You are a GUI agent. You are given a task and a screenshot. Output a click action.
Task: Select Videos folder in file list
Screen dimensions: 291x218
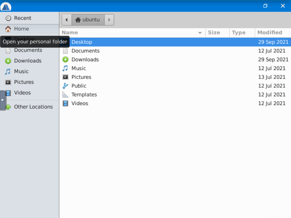[x=175, y=103]
